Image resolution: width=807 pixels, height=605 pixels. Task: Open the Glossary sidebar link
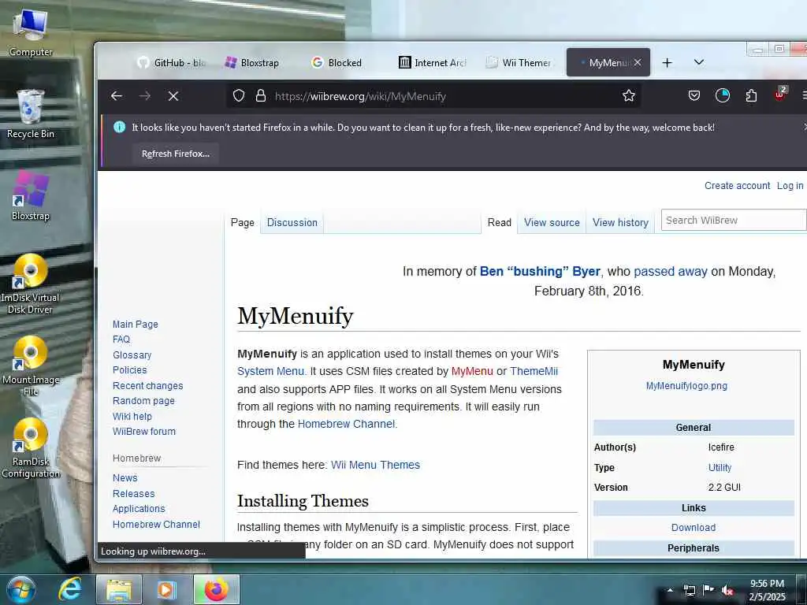(x=132, y=354)
